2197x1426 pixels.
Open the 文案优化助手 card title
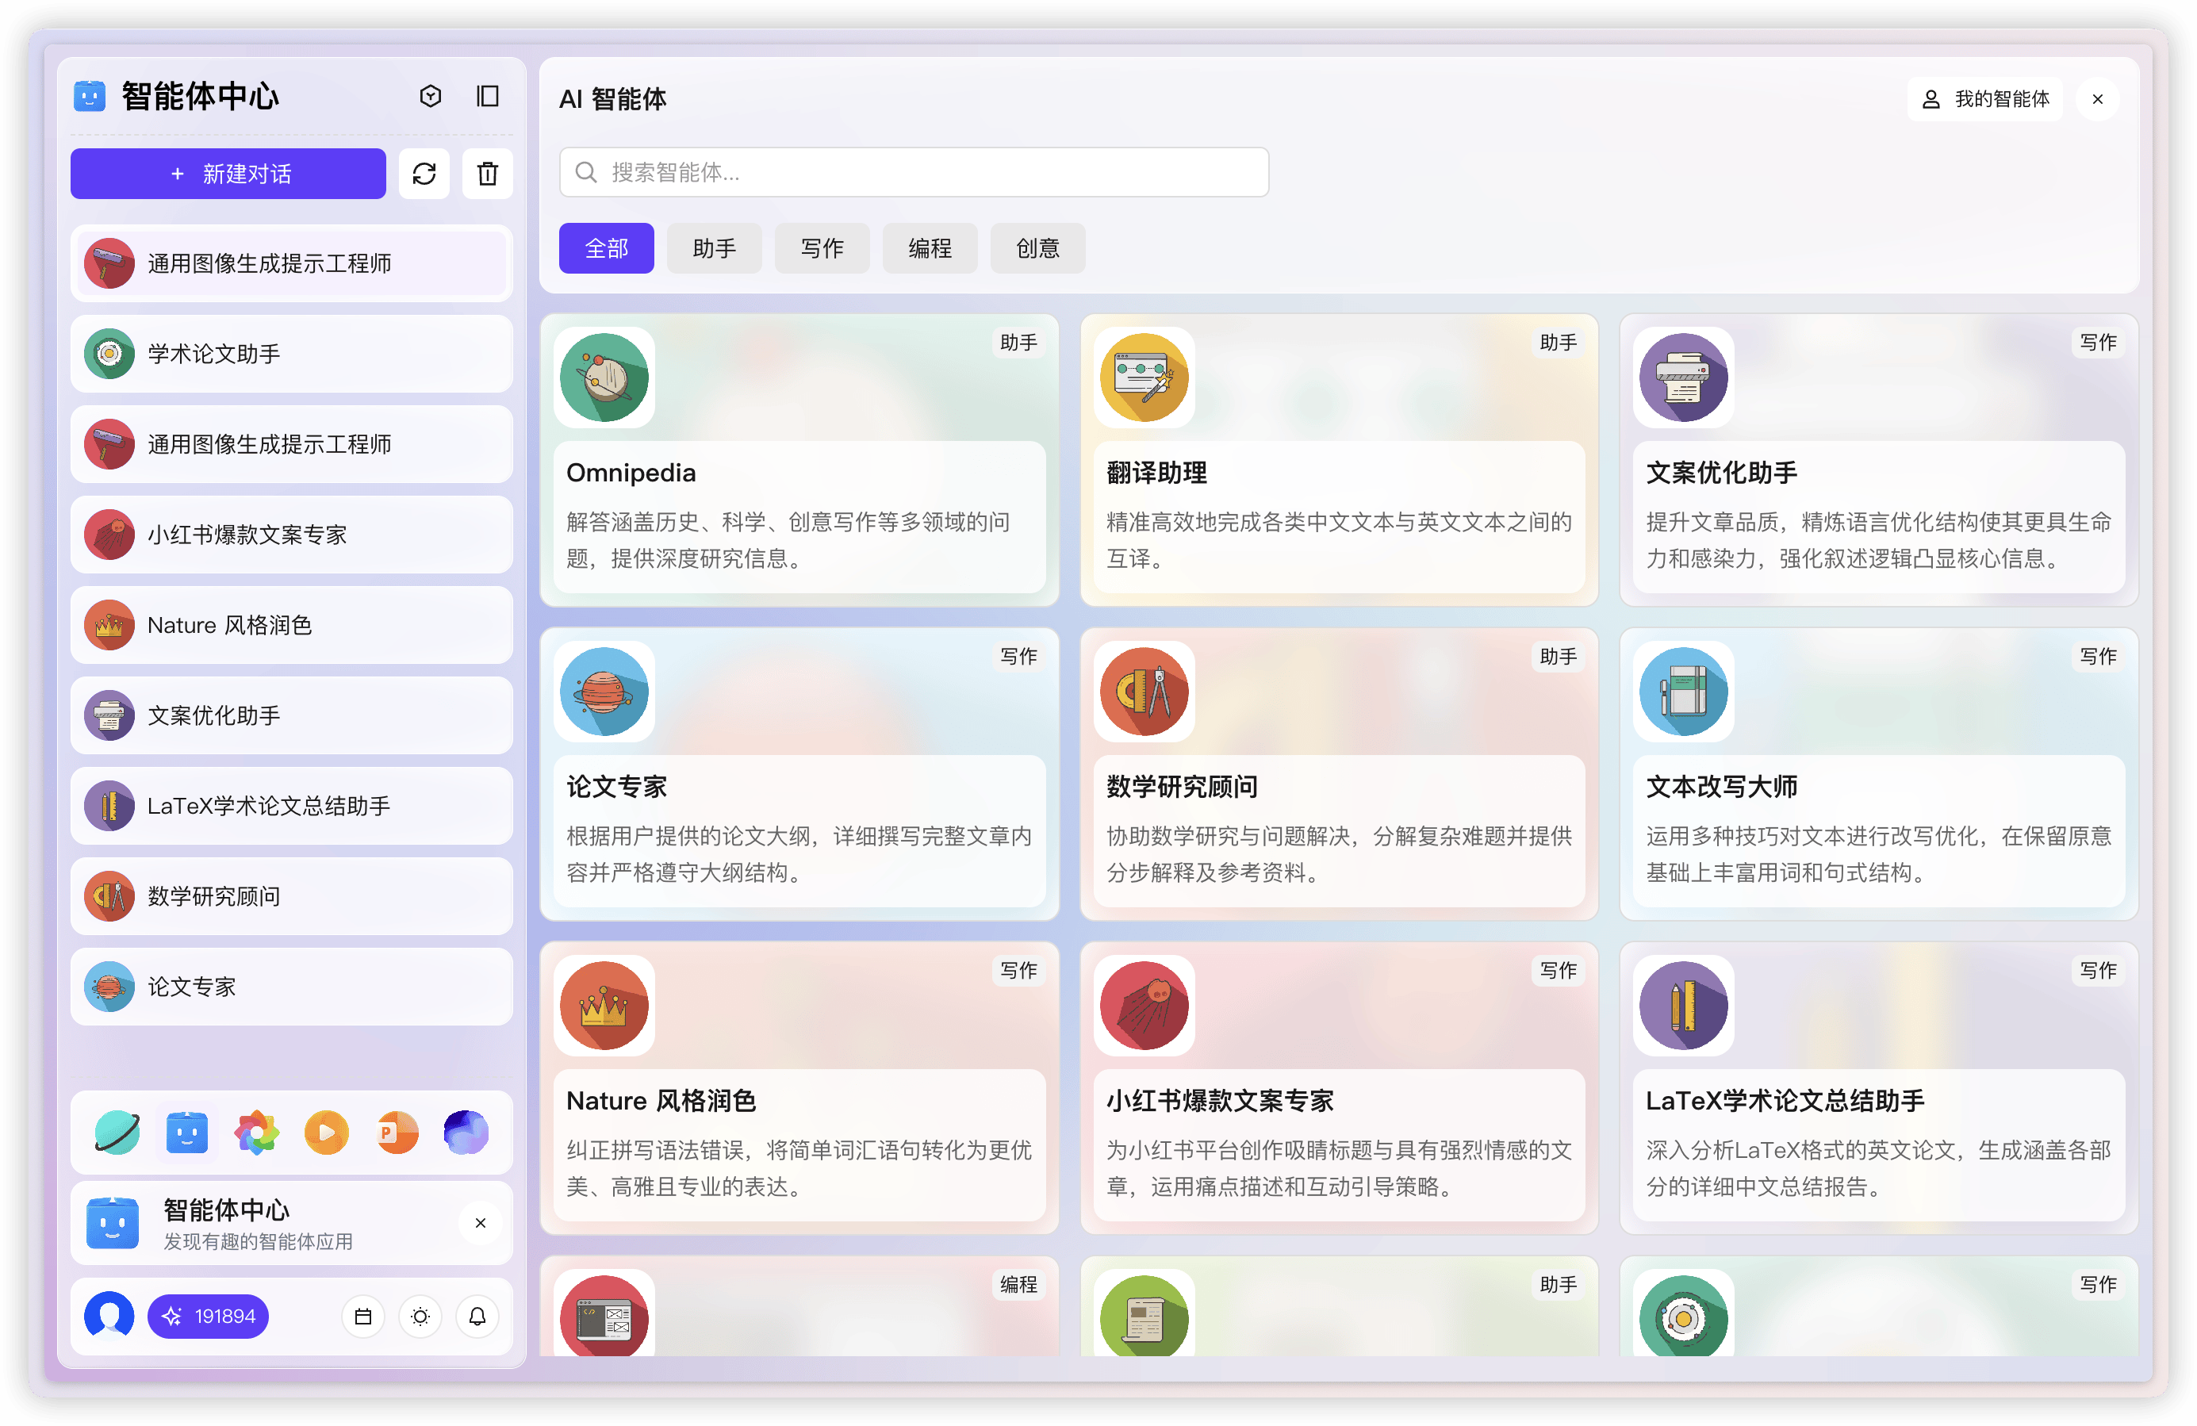pyautogui.click(x=1722, y=473)
